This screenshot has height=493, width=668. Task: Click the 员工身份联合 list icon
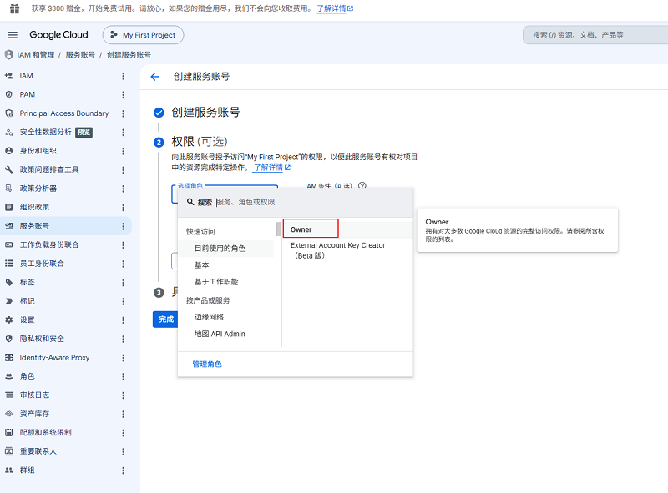(9, 264)
